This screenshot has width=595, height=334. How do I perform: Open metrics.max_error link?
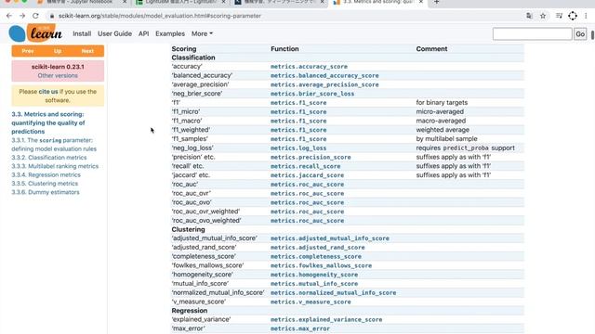pos(300,329)
